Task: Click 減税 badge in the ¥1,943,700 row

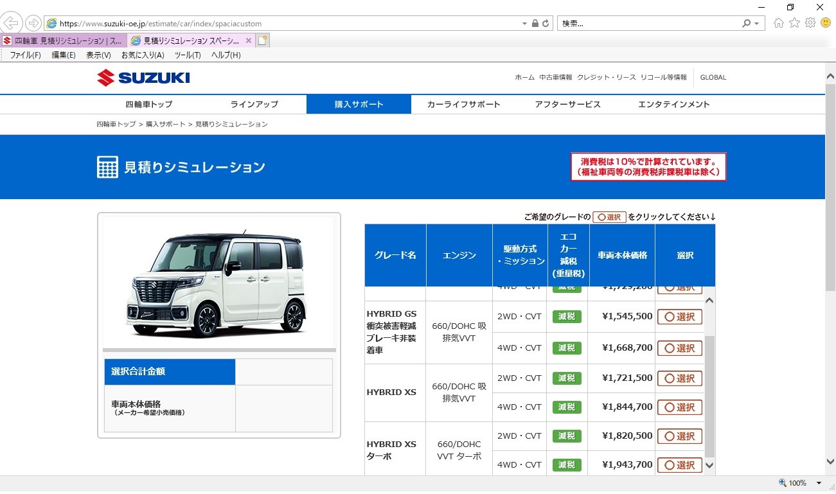Action: tap(567, 464)
